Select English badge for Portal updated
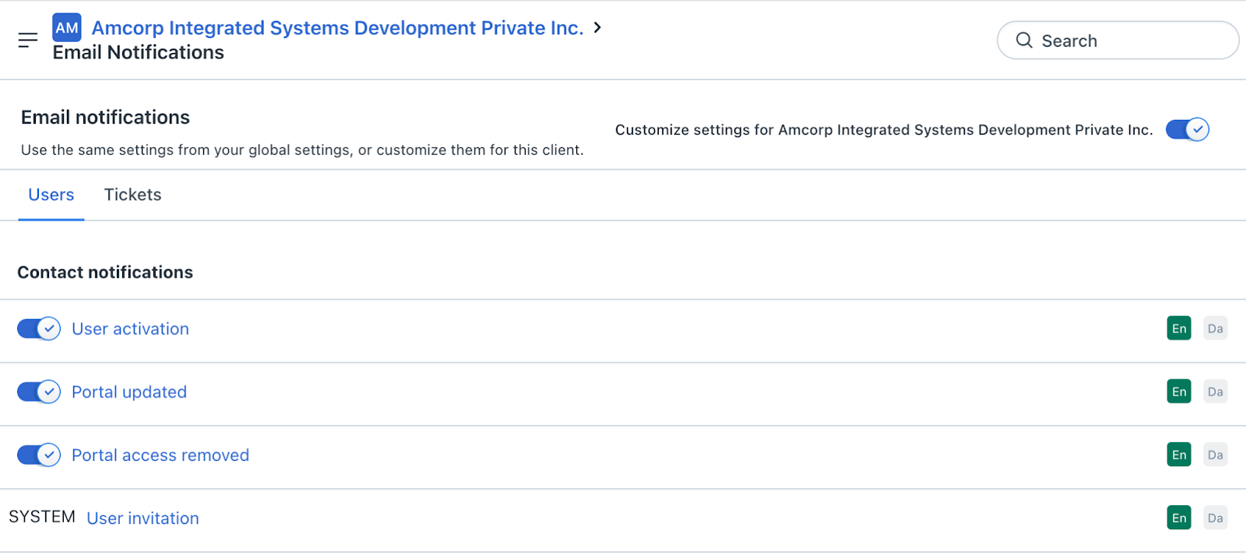 click(x=1179, y=392)
